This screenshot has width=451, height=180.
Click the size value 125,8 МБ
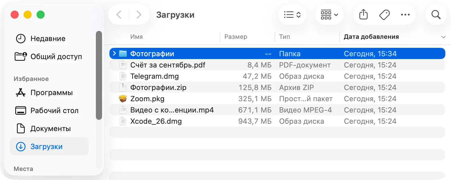point(255,87)
